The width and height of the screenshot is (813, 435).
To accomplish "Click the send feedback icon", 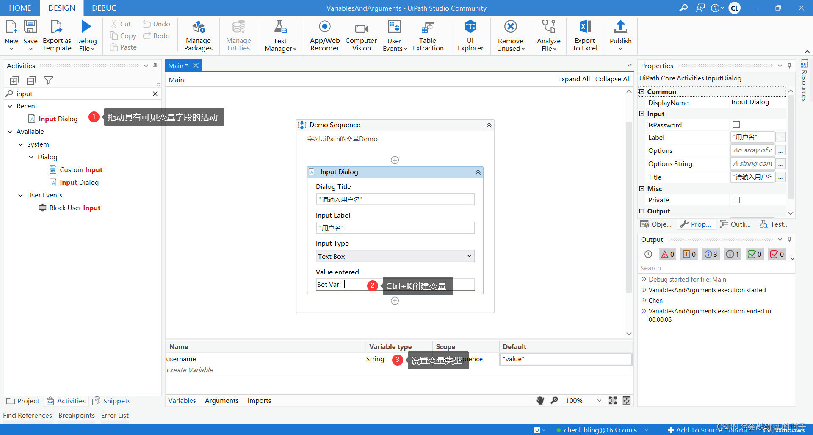I will tap(700, 8).
